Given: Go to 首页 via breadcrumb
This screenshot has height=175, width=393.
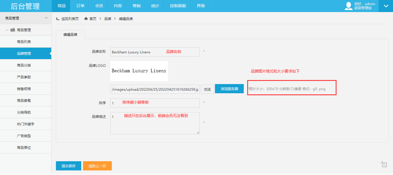Looking at the screenshot, I should click(93, 19).
